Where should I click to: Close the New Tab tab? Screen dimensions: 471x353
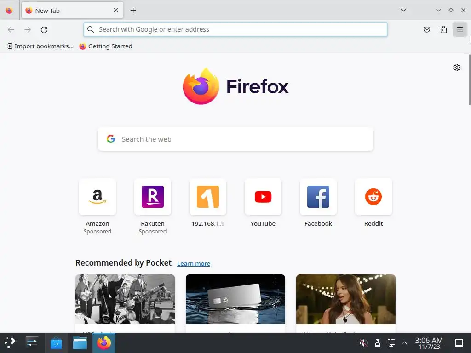[x=116, y=10]
